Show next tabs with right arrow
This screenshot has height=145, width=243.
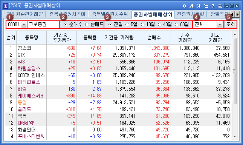pyautogui.click(x=237, y=14)
